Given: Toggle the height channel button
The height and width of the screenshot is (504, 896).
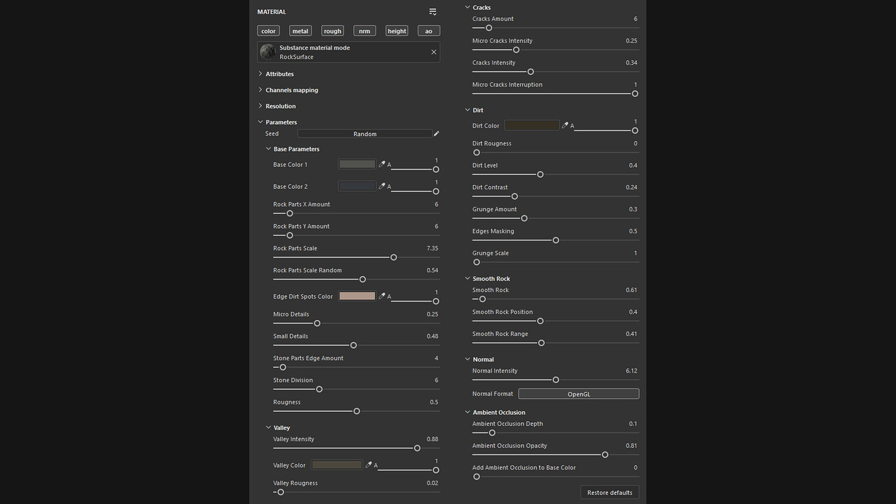Looking at the screenshot, I should tap(397, 31).
